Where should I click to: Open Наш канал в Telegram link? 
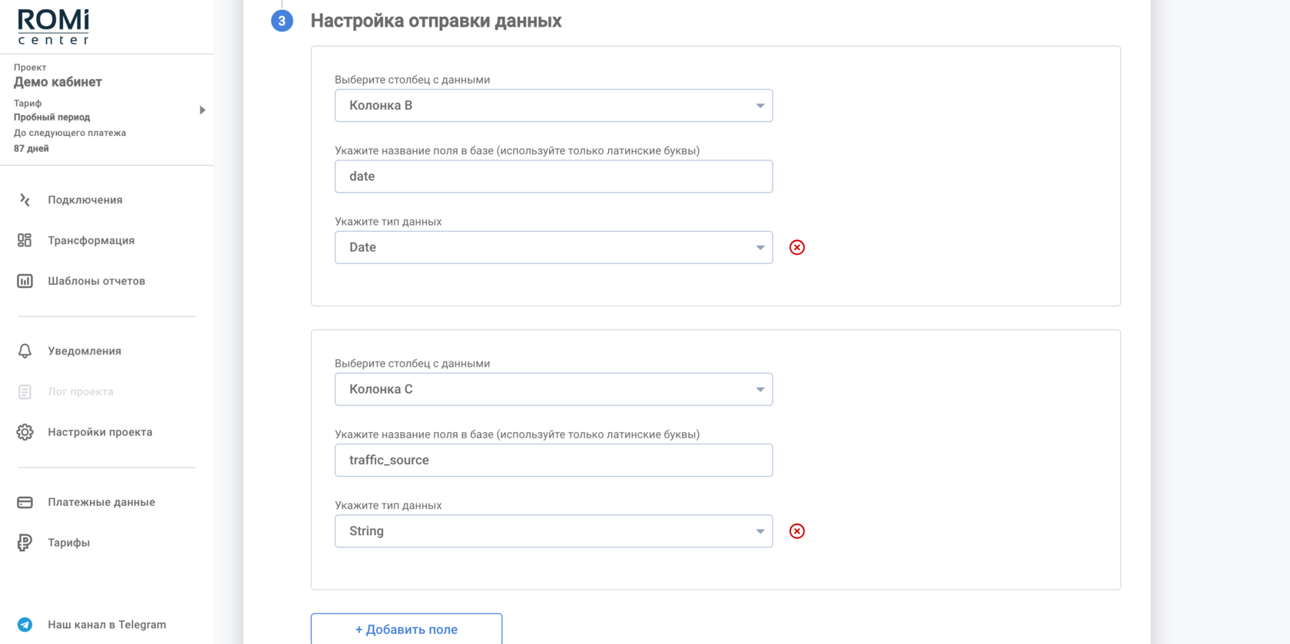[x=107, y=625]
